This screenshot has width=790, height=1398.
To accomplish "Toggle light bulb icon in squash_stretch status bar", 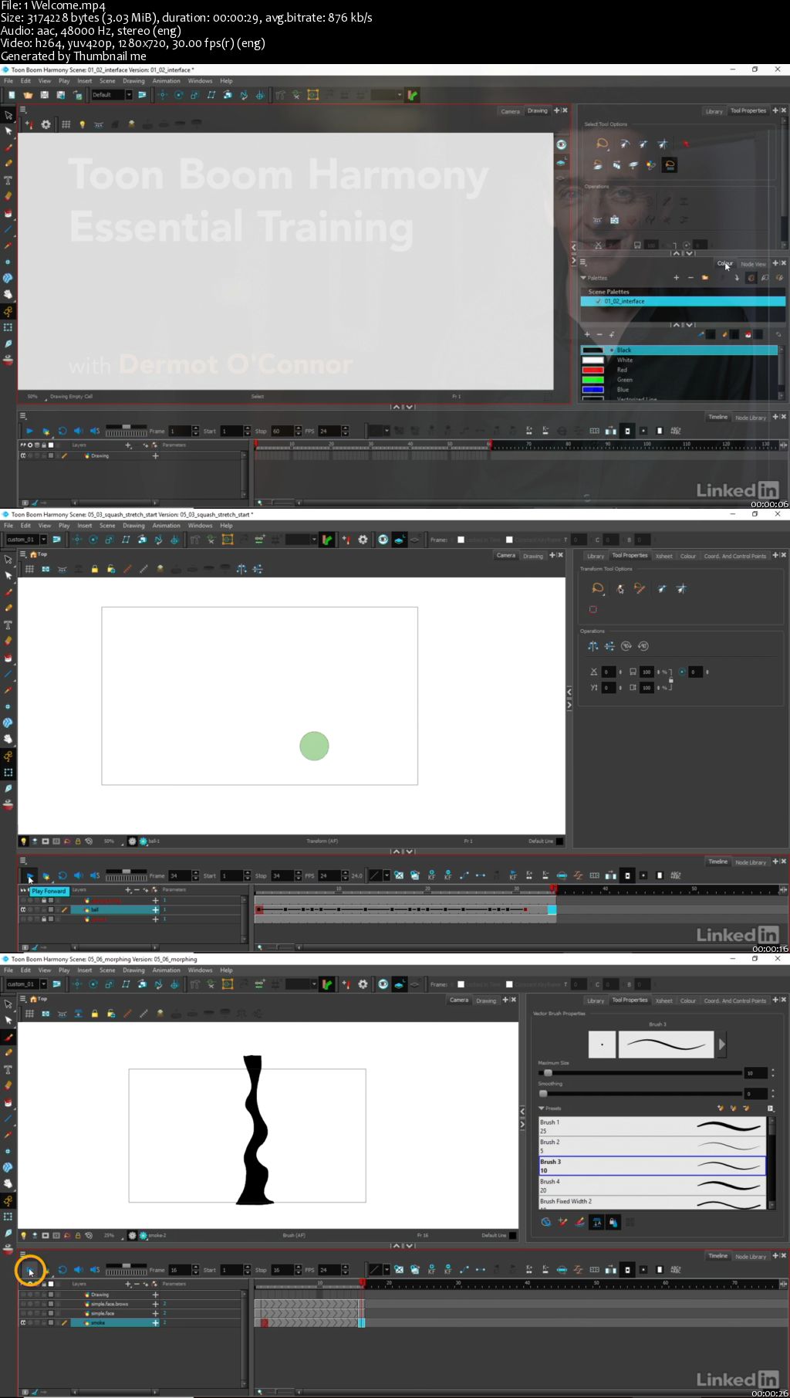I will [24, 841].
